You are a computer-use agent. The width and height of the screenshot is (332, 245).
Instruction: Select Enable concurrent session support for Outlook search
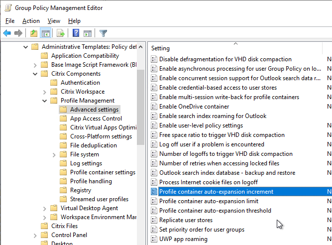pyautogui.click(x=240, y=78)
